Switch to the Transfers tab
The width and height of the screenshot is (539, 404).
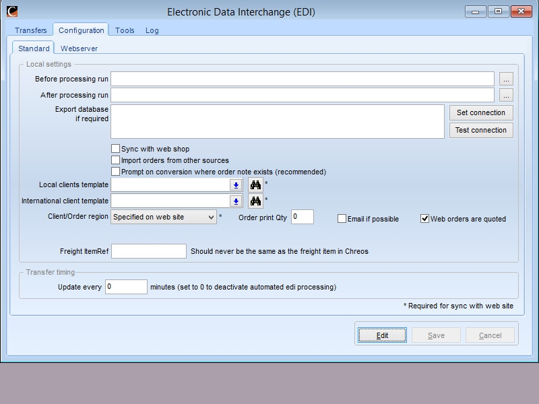(30, 30)
